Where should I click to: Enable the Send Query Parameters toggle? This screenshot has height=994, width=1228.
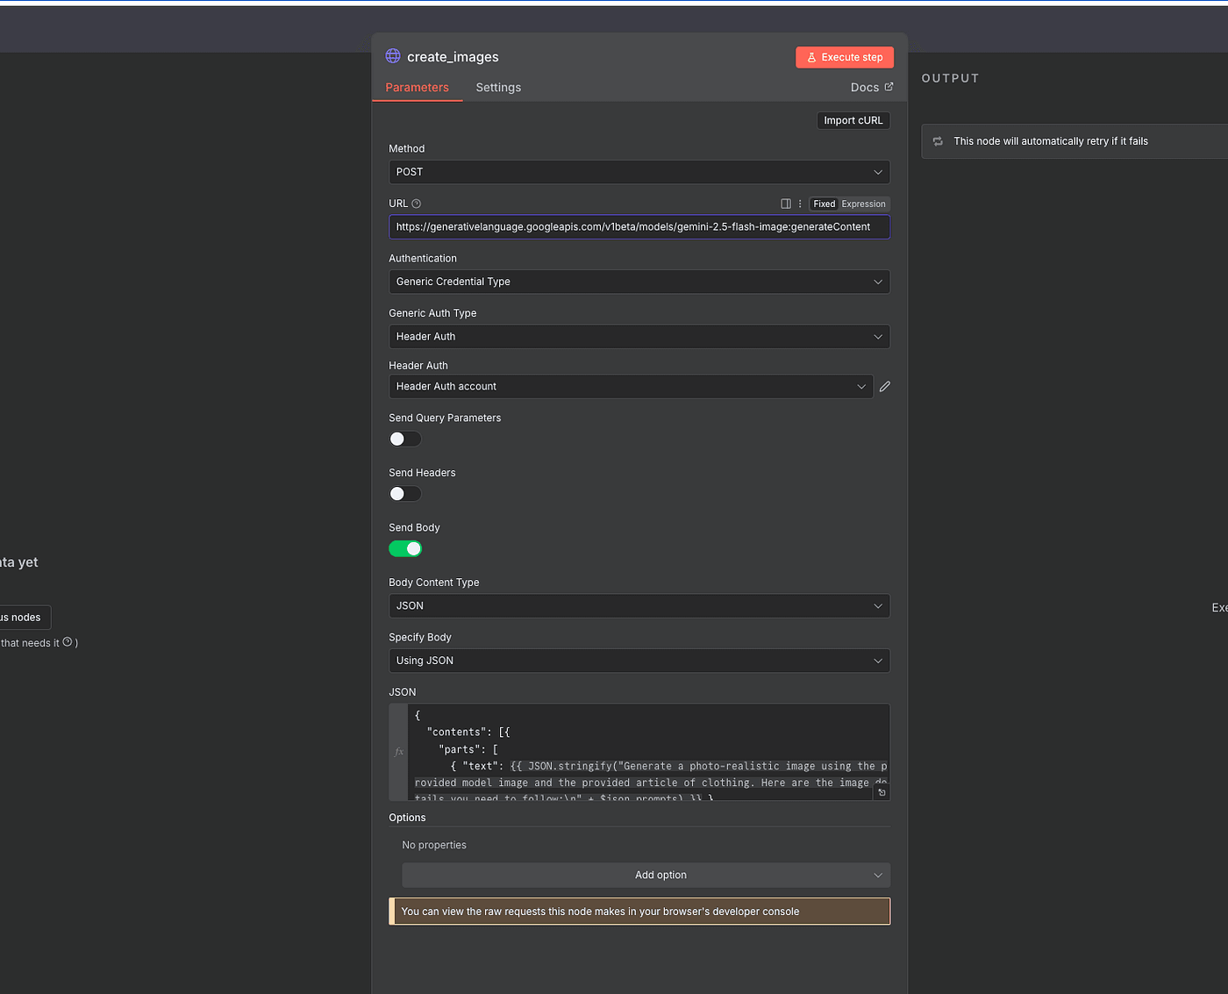pyautogui.click(x=405, y=439)
